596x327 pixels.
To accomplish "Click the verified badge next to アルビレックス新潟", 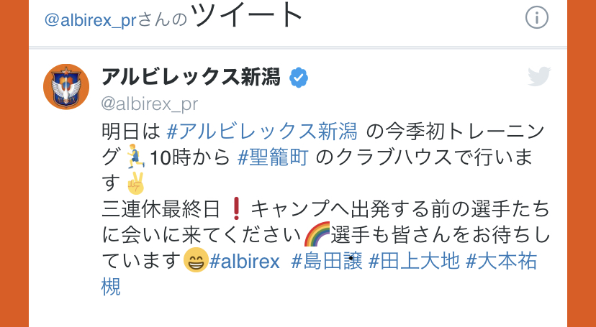I will point(299,78).
